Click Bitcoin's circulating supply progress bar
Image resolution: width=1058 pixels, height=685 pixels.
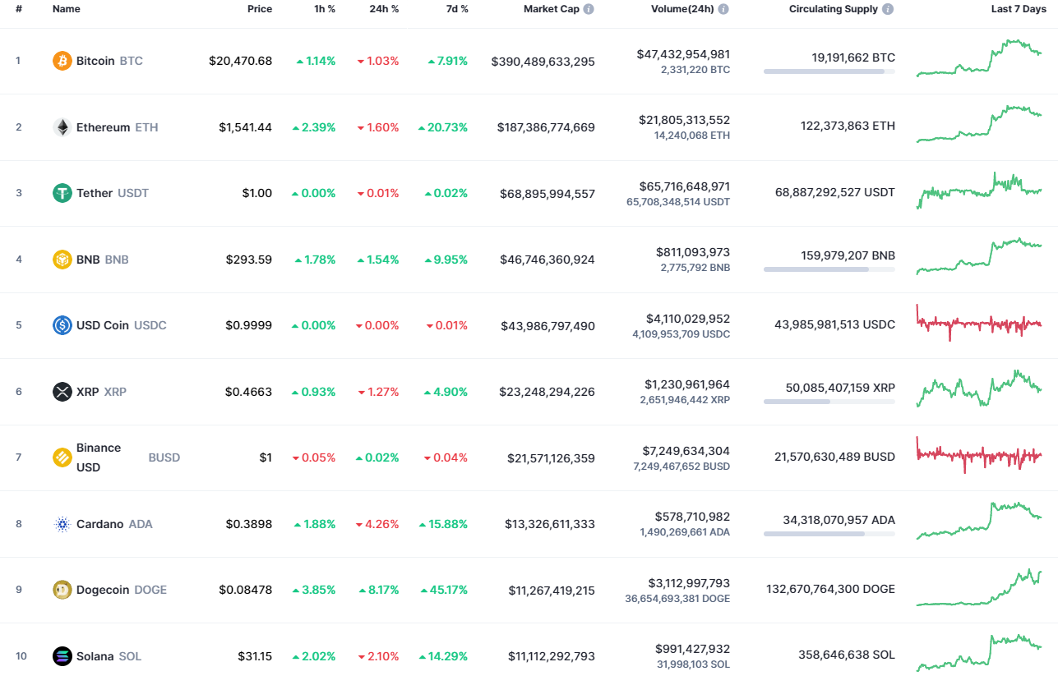829,71
